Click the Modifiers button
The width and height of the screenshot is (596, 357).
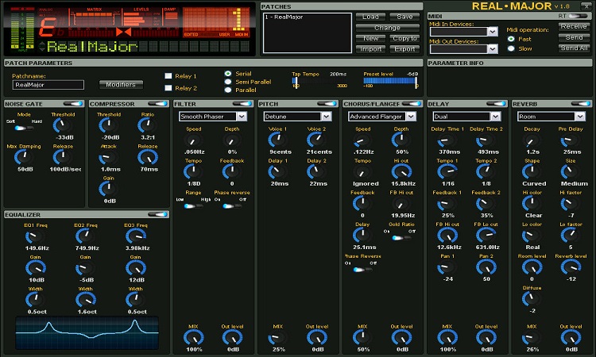122,84
